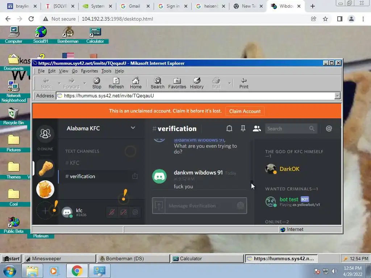Image resolution: width=371 pixels, height=278 pixels.
Task: Show pinned messages with pin icon
Action: (x=243, y=129)
